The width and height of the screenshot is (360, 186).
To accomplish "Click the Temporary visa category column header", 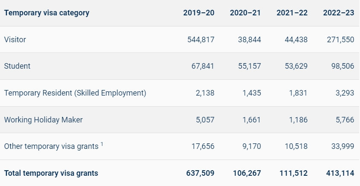I will [46, 13].
